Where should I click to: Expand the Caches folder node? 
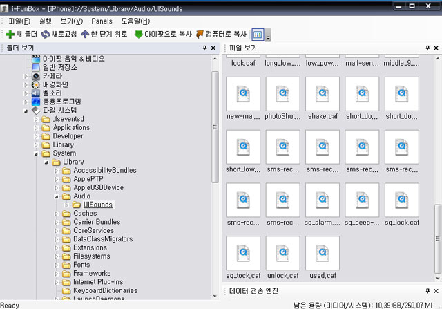(57, 214)
